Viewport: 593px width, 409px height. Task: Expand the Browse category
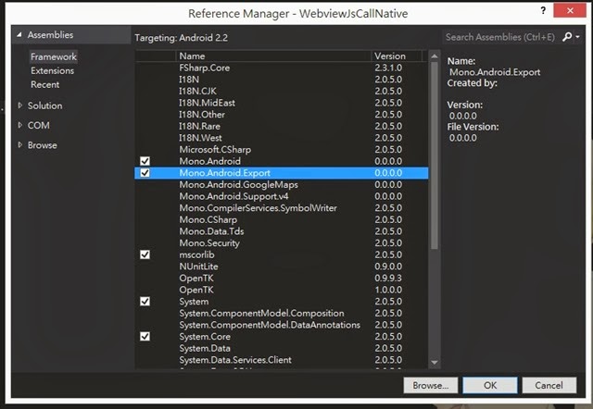click(20, 145)
